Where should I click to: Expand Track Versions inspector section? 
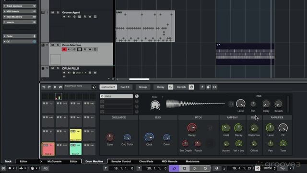click(20, 6)
